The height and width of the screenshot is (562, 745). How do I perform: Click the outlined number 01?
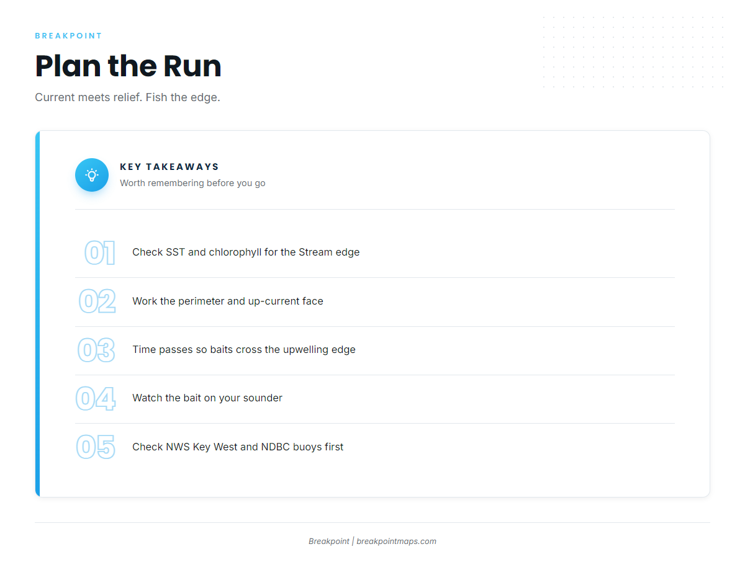pos(100,253)
